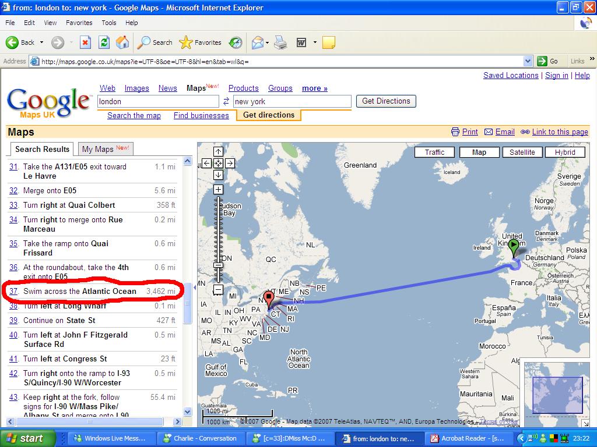Click the Stop loading toolbar icon

(x=85, y=42)
